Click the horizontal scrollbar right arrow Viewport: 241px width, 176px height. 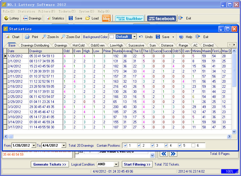click(229, 136)
